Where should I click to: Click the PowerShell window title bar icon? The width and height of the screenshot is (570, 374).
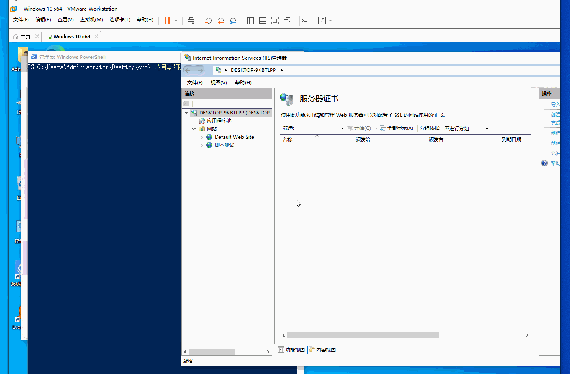(x=34, y=57)
